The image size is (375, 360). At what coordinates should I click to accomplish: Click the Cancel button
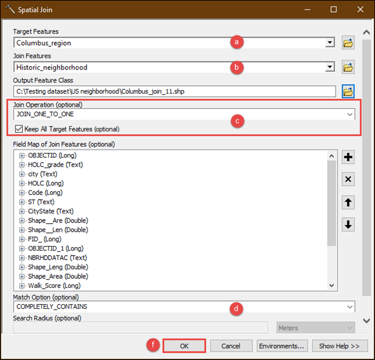(x=231, y=346)
